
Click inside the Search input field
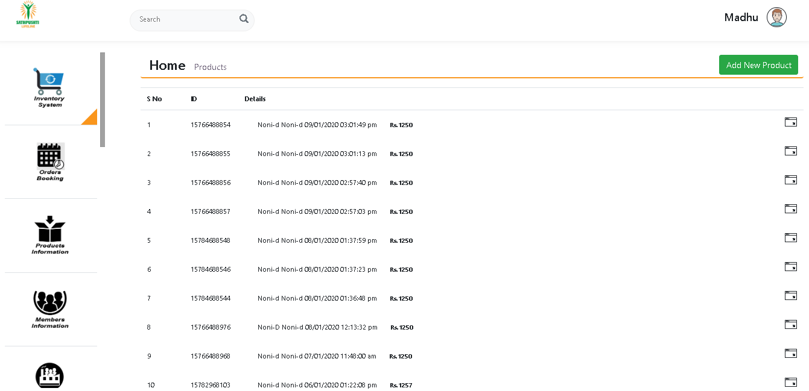click(x=184, y=19)
